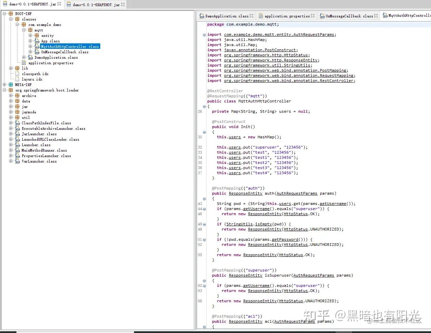Close the DemoApplication.class editor tab
This screenshot has height=333, width=431.
[251, 16]
